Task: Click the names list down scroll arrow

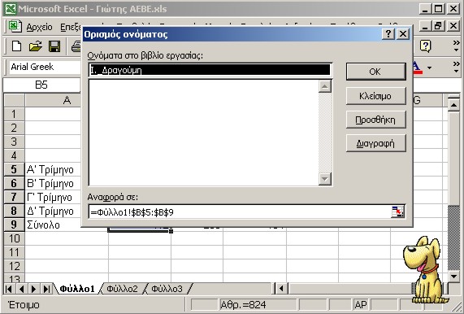Action: 325,179
